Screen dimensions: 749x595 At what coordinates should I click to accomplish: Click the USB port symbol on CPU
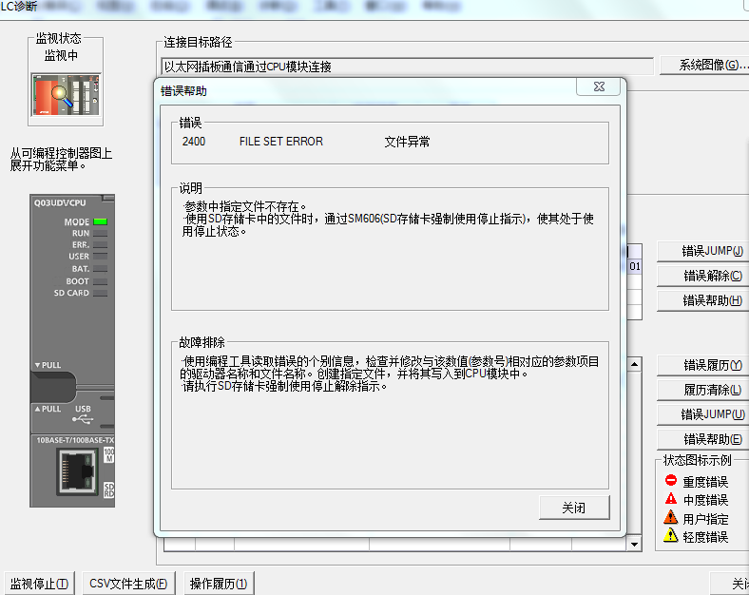coord(85,416)
